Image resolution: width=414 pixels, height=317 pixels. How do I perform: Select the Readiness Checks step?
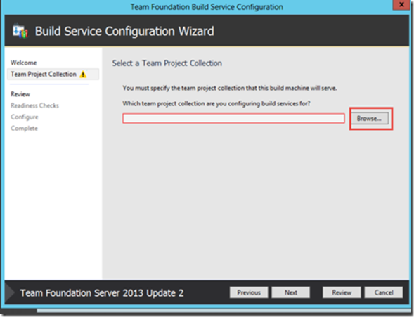(x=34, y=105)
